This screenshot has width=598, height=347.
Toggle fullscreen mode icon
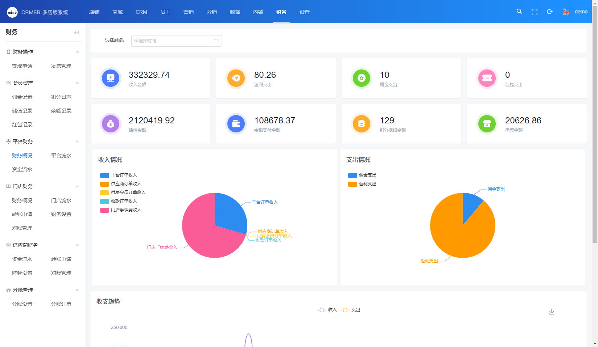[535, 12]
